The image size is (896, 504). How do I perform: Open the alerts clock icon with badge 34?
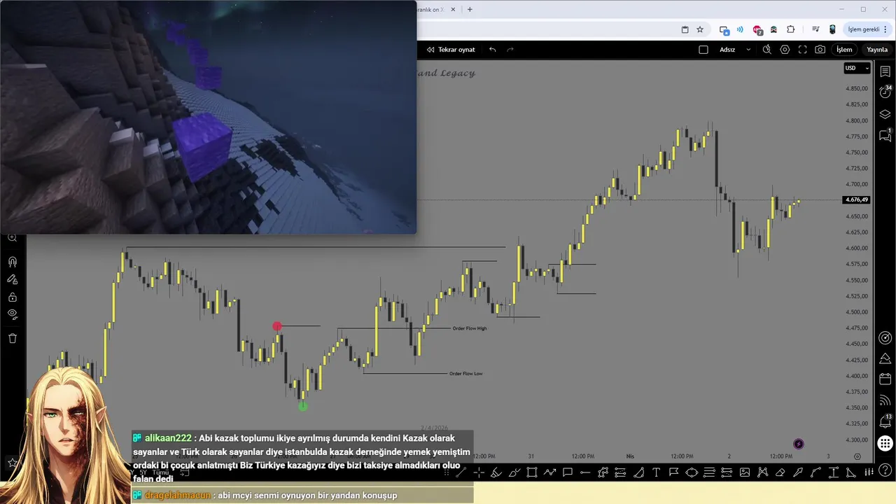(x=885, y=92)
